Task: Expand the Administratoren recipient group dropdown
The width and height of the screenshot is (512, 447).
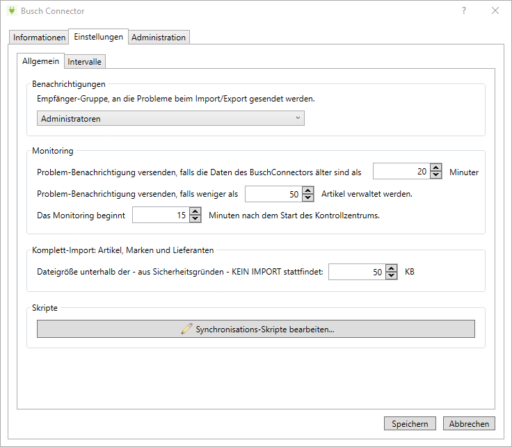Action: click(298, 118)
